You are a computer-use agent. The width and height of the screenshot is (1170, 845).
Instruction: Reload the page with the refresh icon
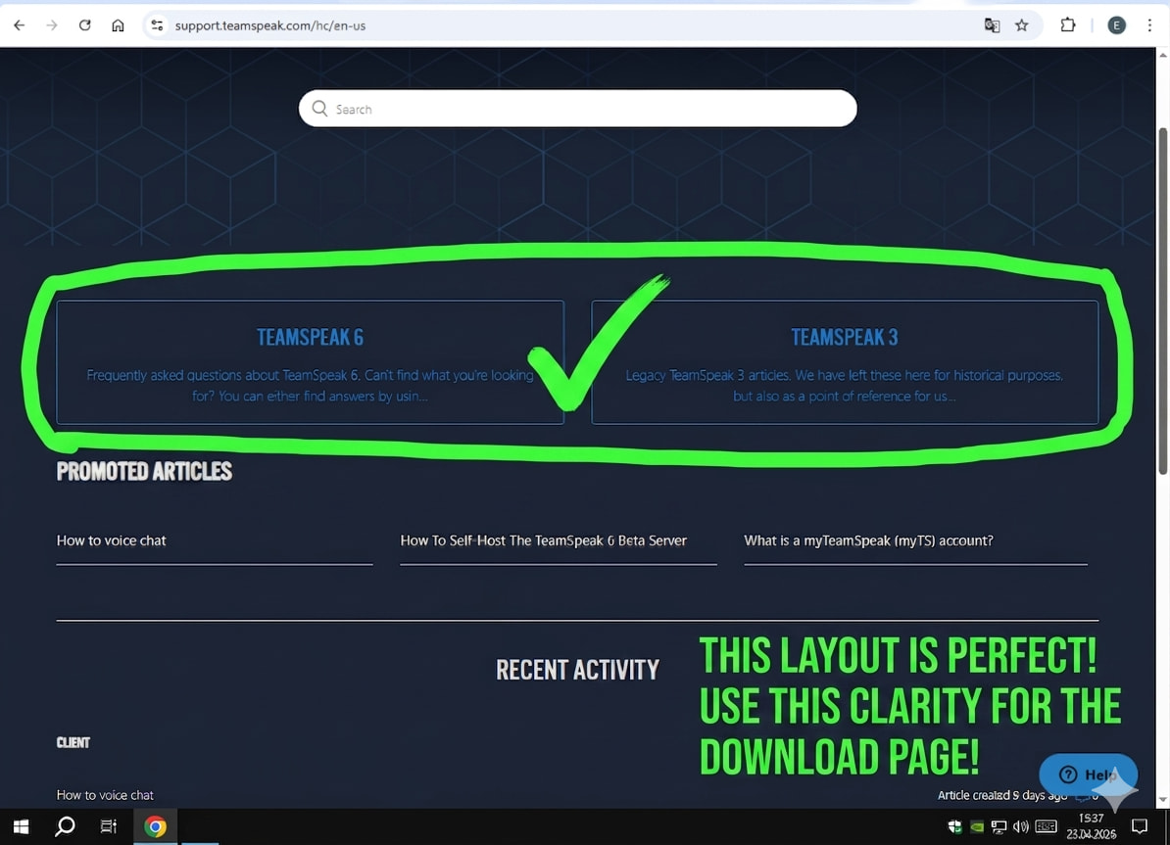[x=85, y=25]
